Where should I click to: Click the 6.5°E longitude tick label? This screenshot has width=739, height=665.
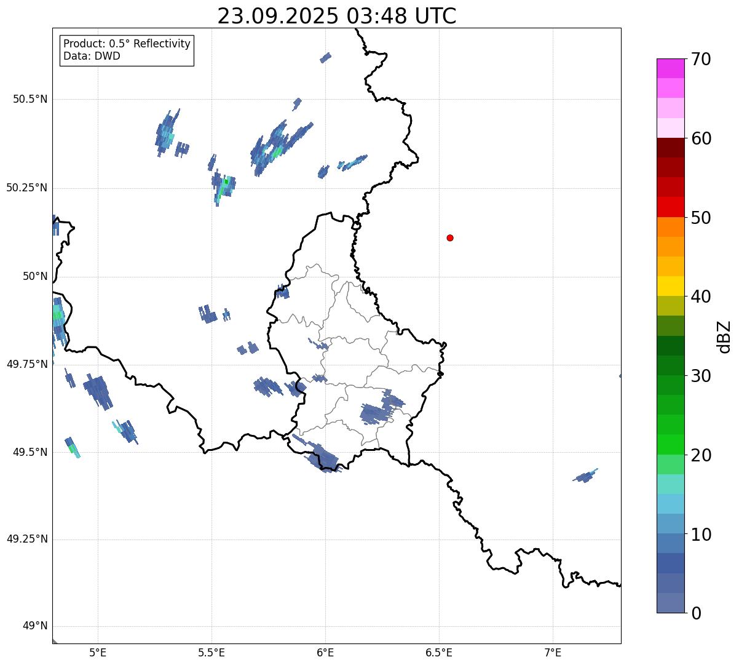tap(439, 652)
